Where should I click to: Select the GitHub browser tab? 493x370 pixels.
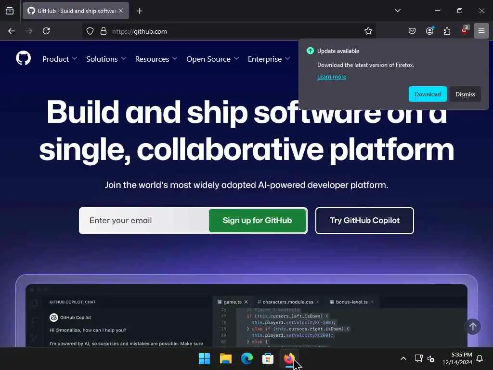pos(76,11)
